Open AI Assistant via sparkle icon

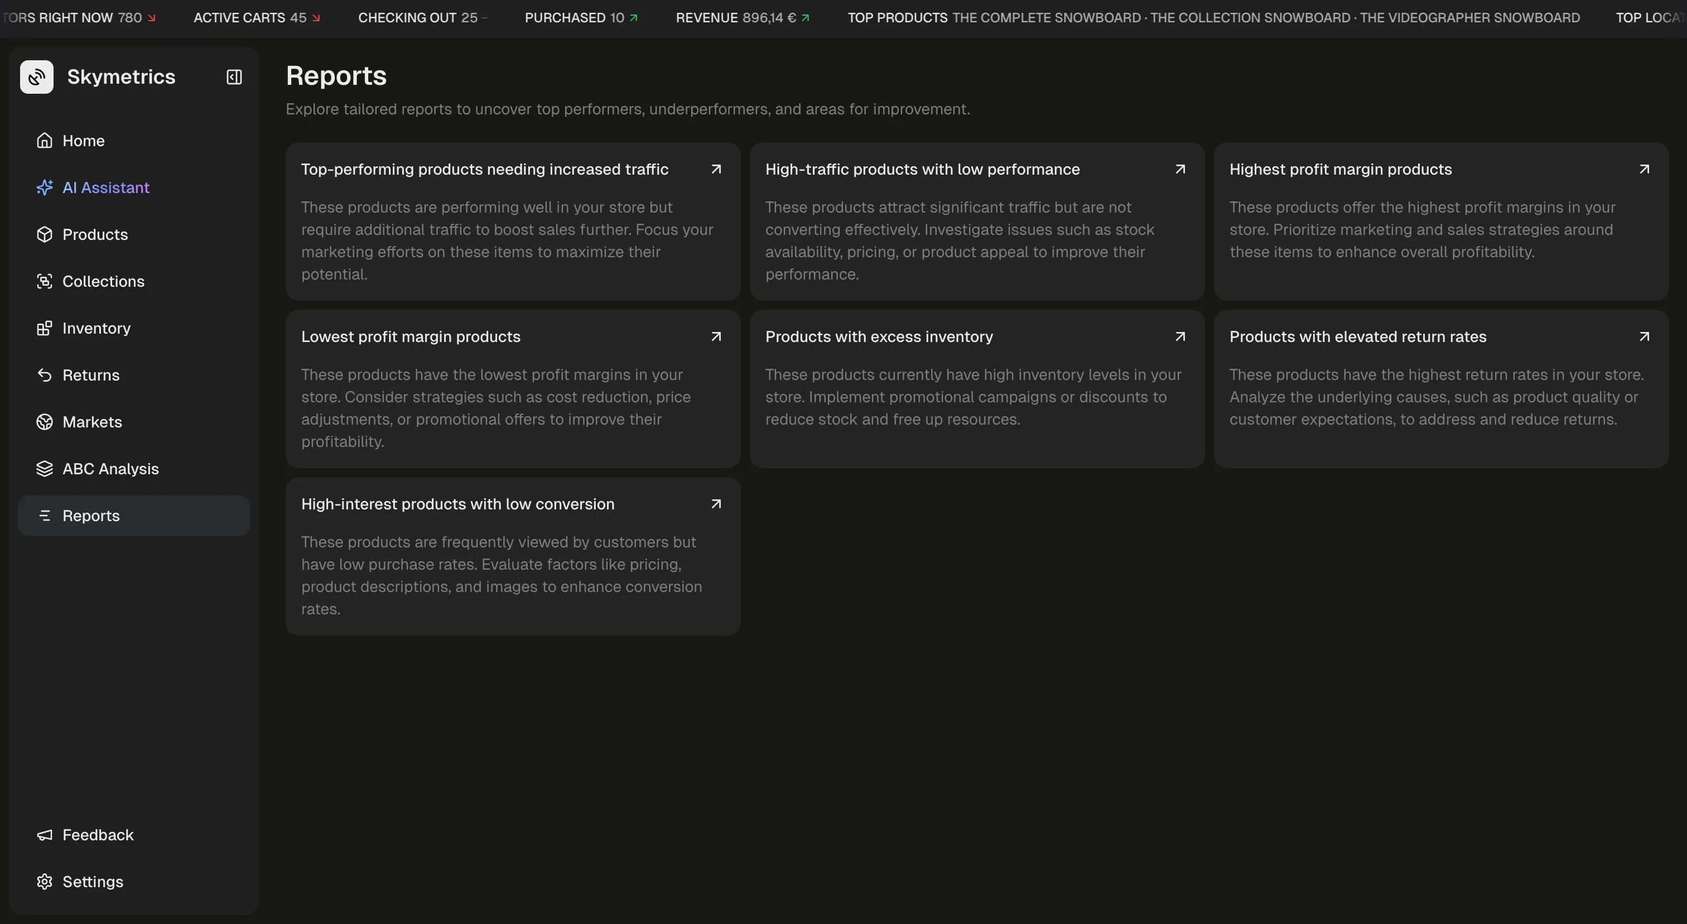45,188
